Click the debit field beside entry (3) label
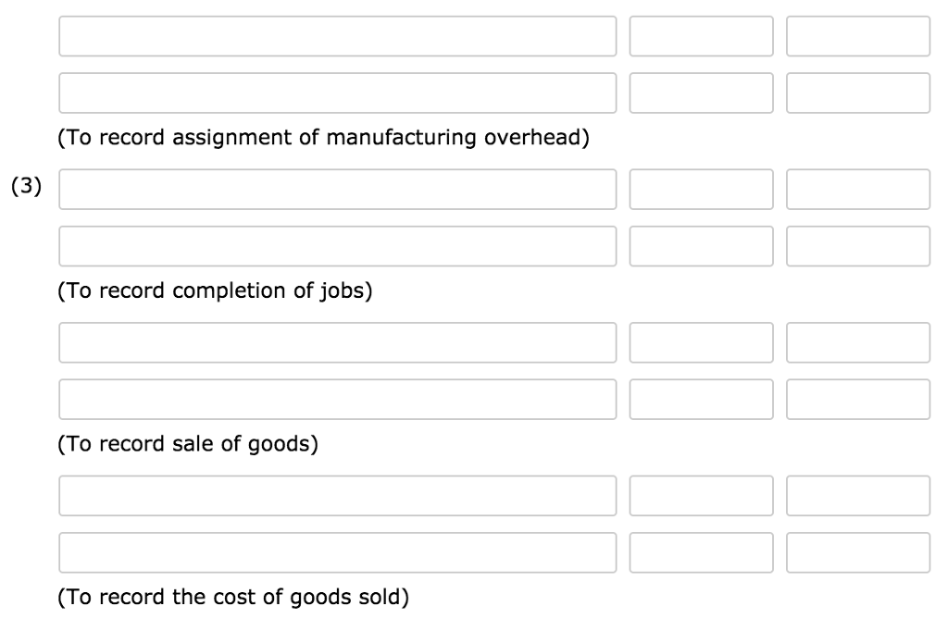This screenshot has height=618, width=948. tap(702, 189)
